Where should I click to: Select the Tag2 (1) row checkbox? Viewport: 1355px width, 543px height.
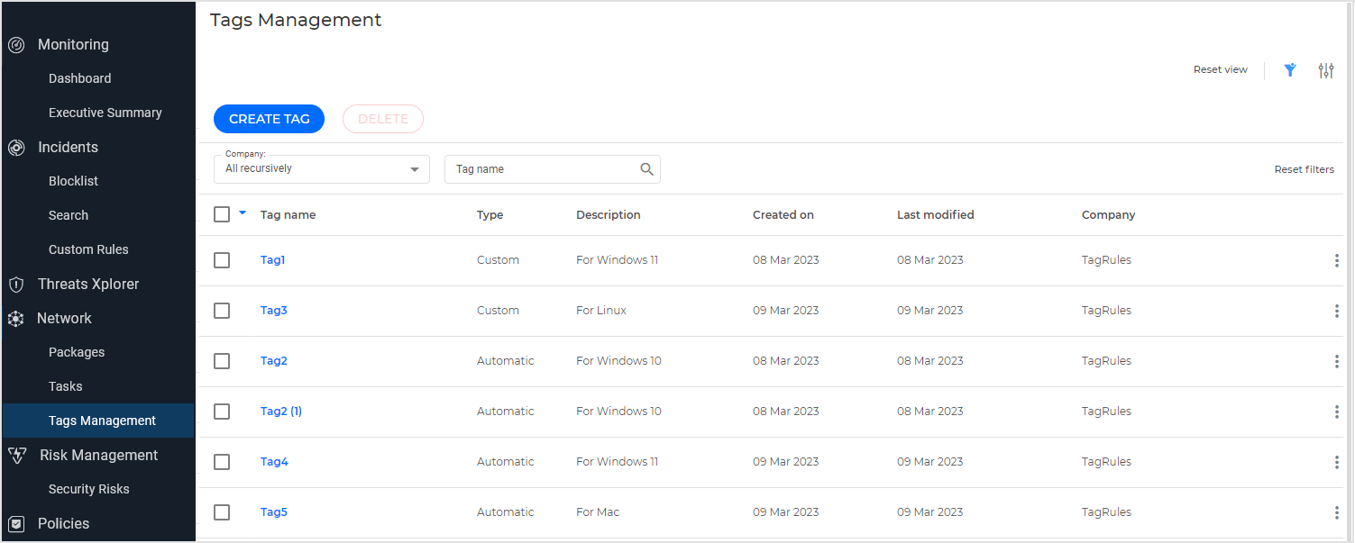click(x=222, y=412)
